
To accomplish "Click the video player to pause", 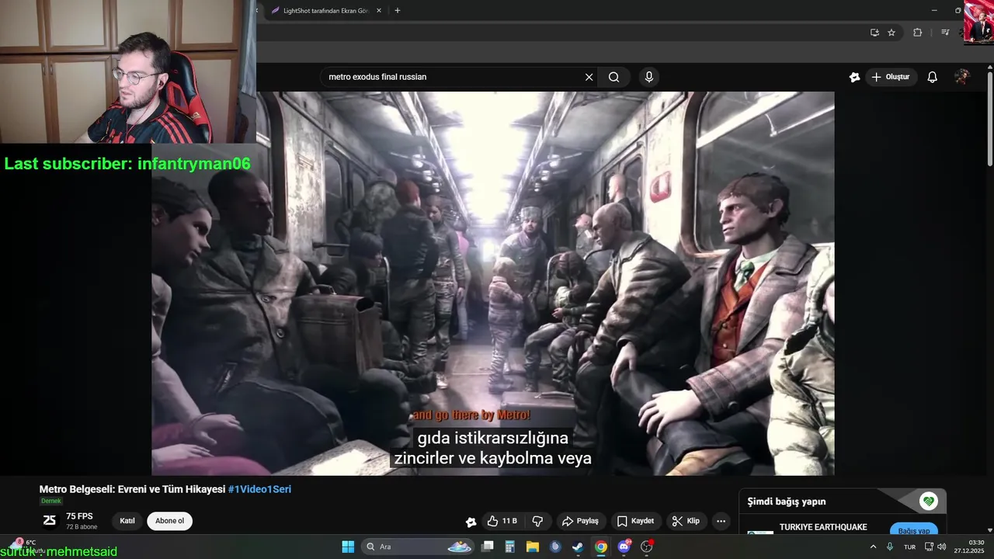I will click(x=492, y=283).
